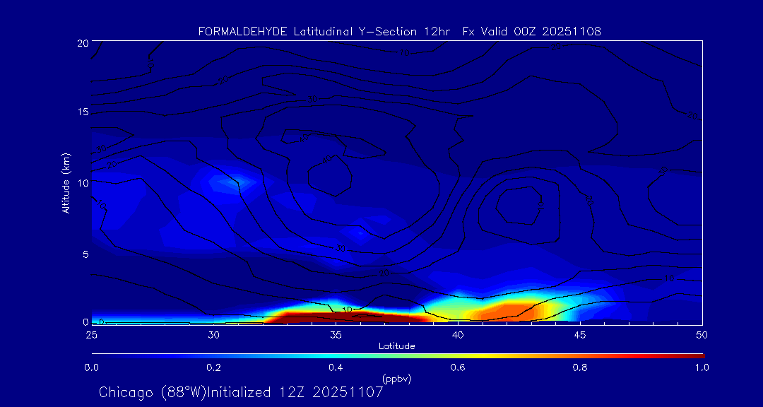Click the color scale value 0.0
The image size is (763, 407).
(x=91, y=367)
